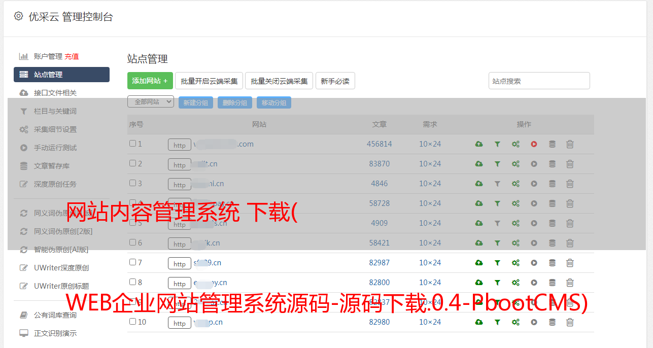Tick the checkbox for site row 3
The height and width of the screenshot is (348, 653).
[x=132, y=183]
